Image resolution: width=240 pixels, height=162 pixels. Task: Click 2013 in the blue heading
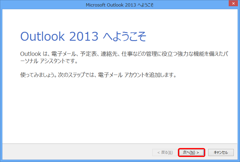[x=83, y=36]
